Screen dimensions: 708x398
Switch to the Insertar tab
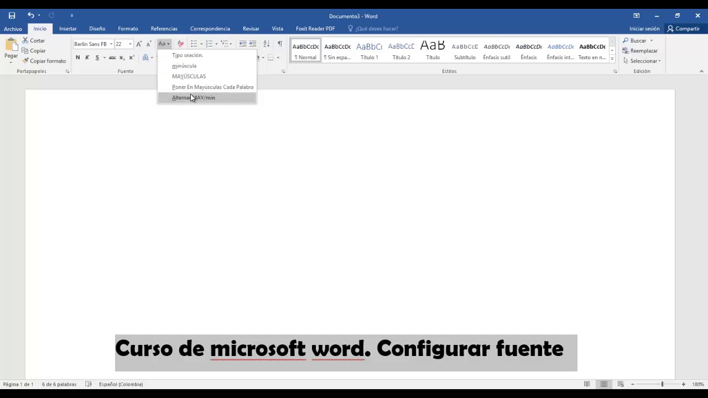68,29
